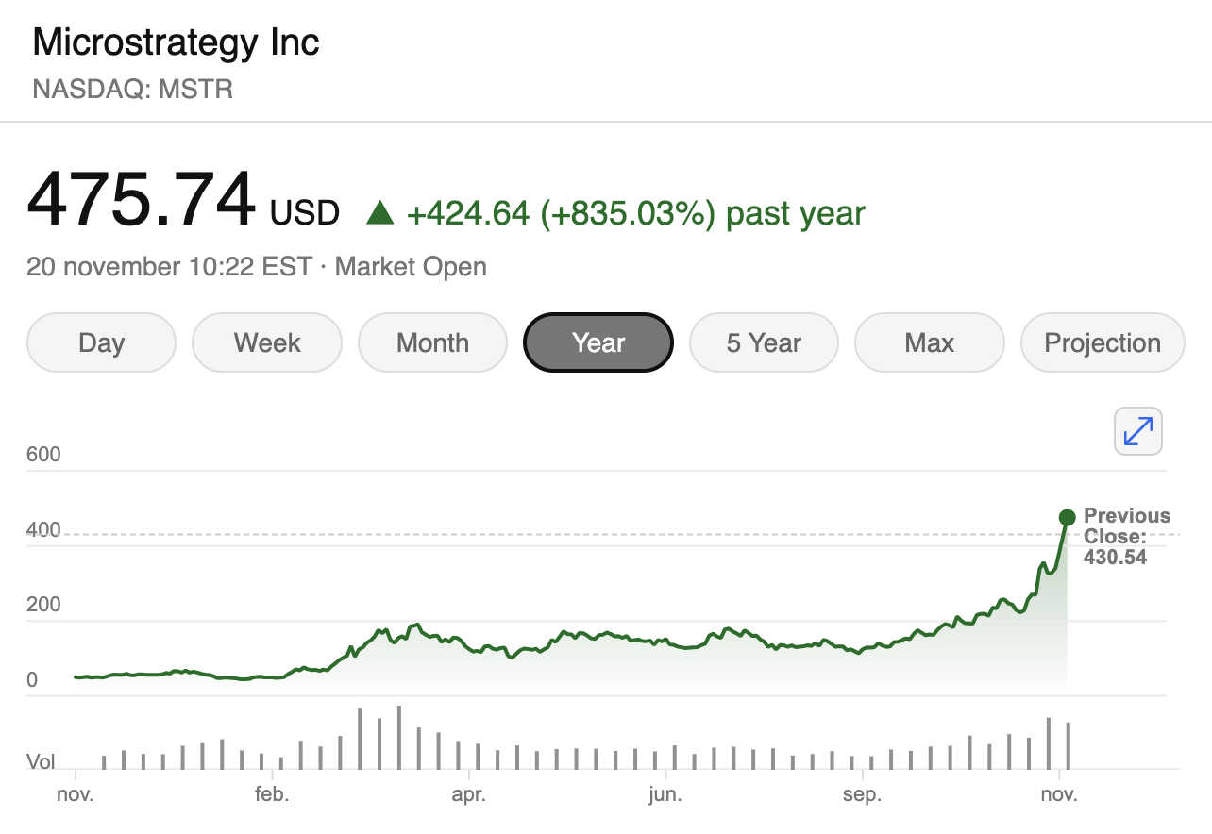
Task: Click the 475.74 price value
Action: point(142,199)
